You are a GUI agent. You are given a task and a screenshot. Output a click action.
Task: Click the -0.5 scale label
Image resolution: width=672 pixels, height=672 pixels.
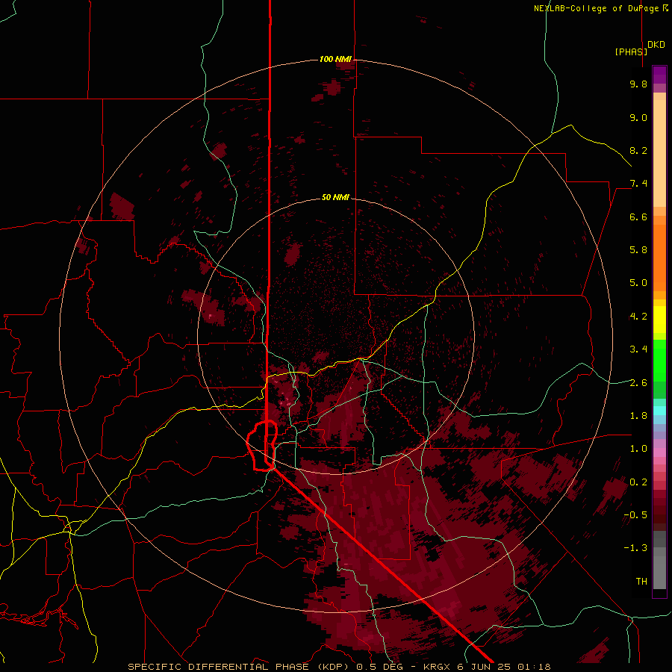(635, 515)
